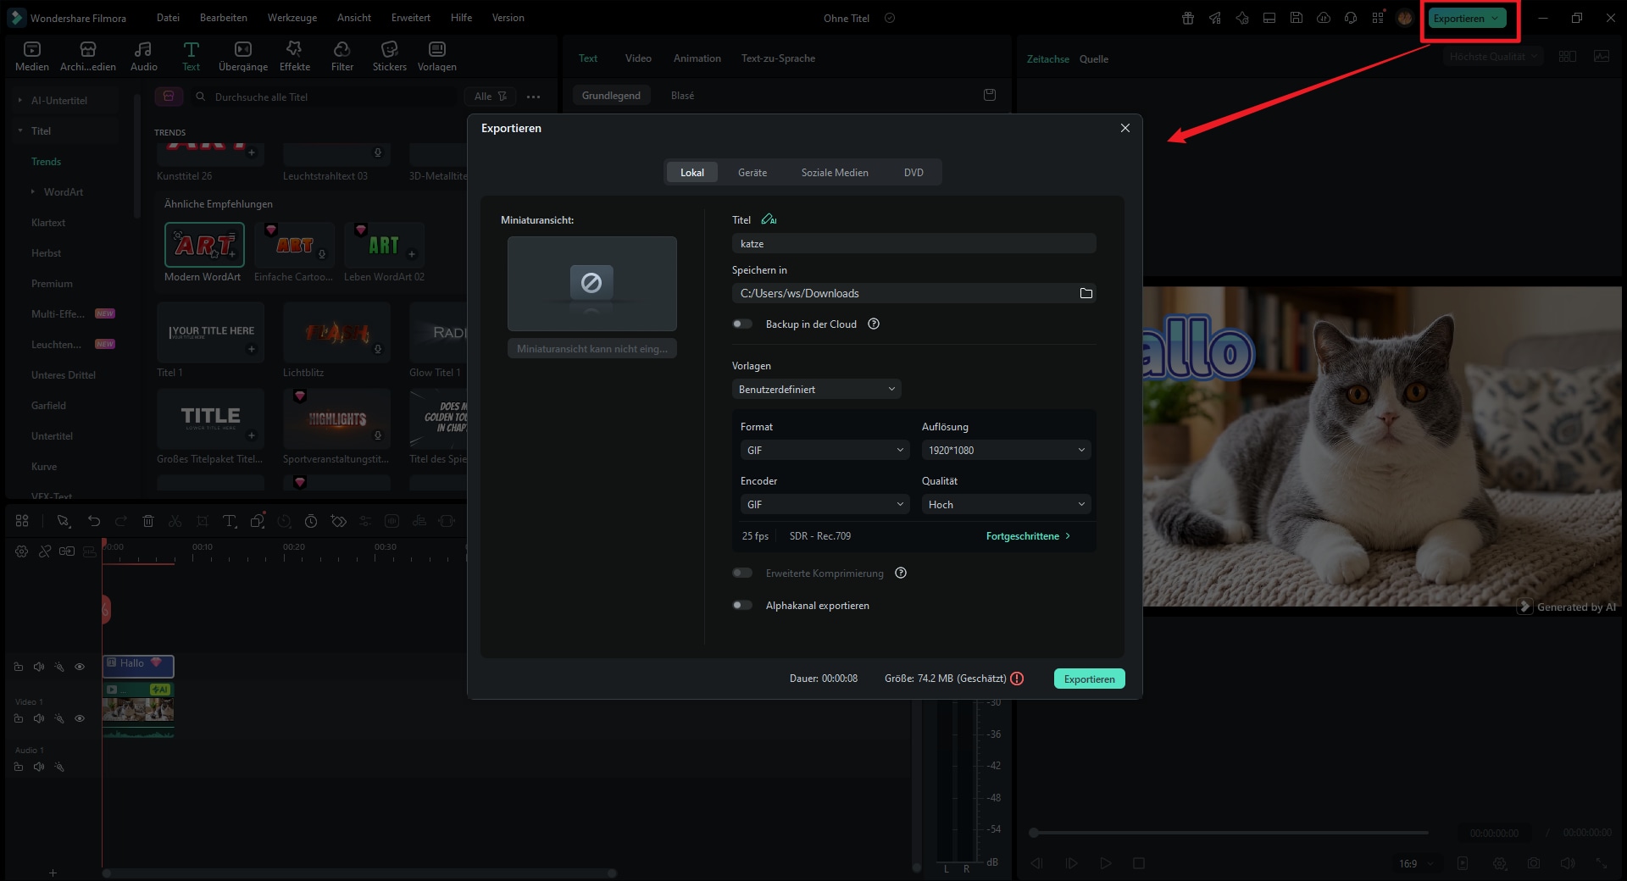
Task: Open the Datei menu
Action: [x=168, y=18]
